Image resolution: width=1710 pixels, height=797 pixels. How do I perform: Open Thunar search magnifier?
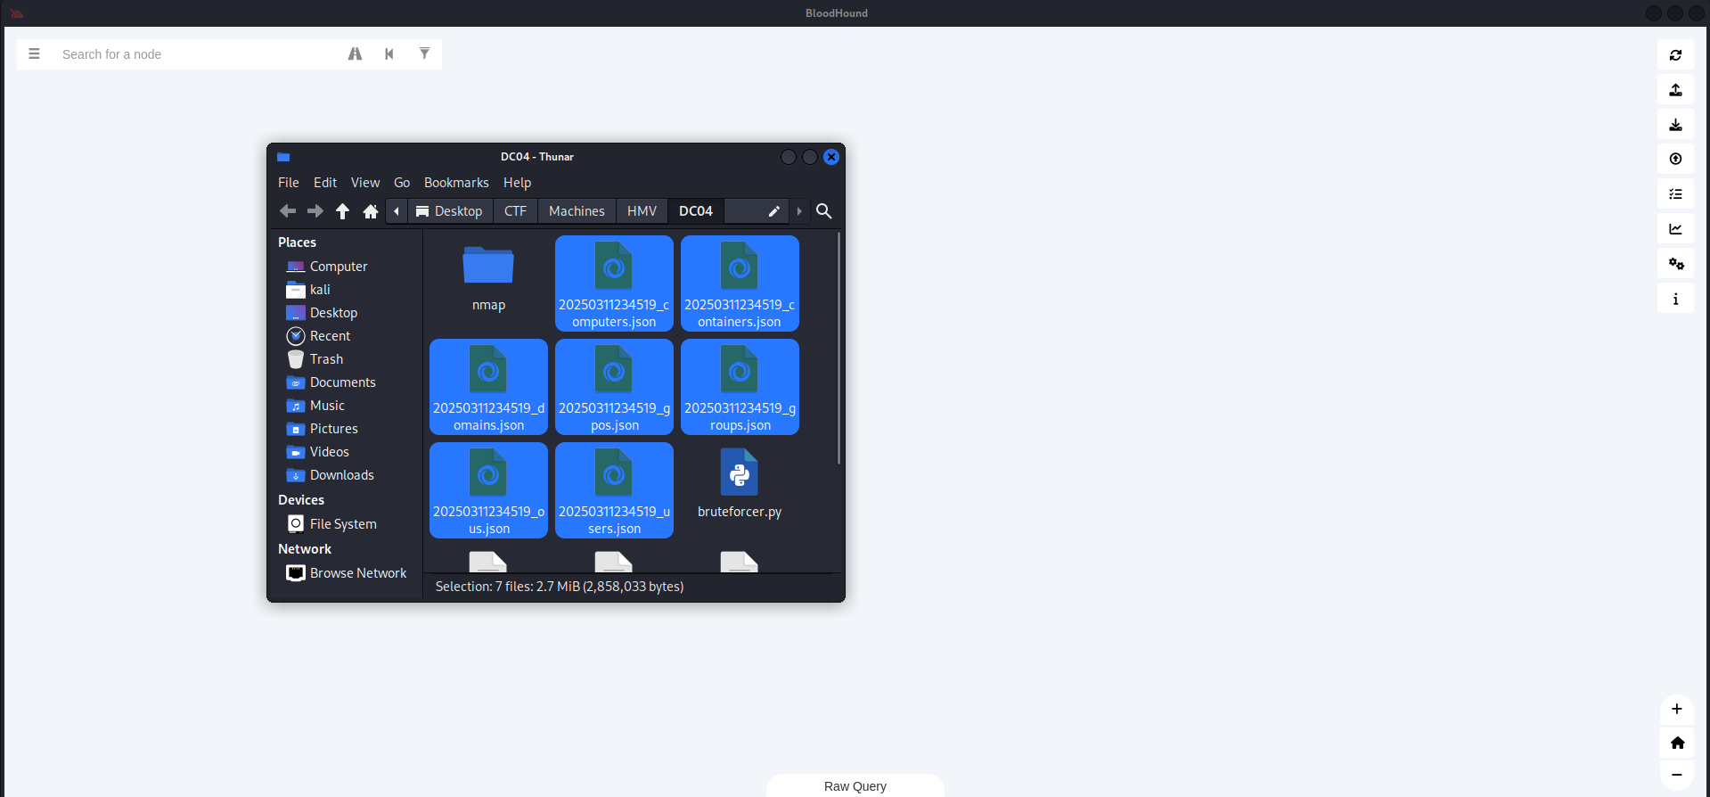click(824, 210)
